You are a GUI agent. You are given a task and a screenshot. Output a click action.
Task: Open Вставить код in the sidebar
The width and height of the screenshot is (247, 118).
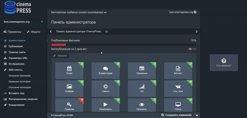14,93
